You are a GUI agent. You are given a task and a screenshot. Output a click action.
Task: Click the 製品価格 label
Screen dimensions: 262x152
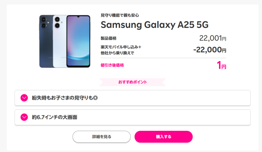[x=108, y=38]
